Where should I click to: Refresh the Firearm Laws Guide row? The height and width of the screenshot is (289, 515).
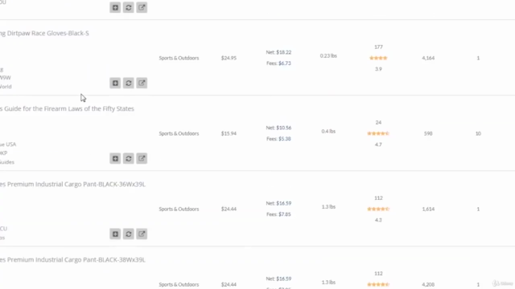129,159
